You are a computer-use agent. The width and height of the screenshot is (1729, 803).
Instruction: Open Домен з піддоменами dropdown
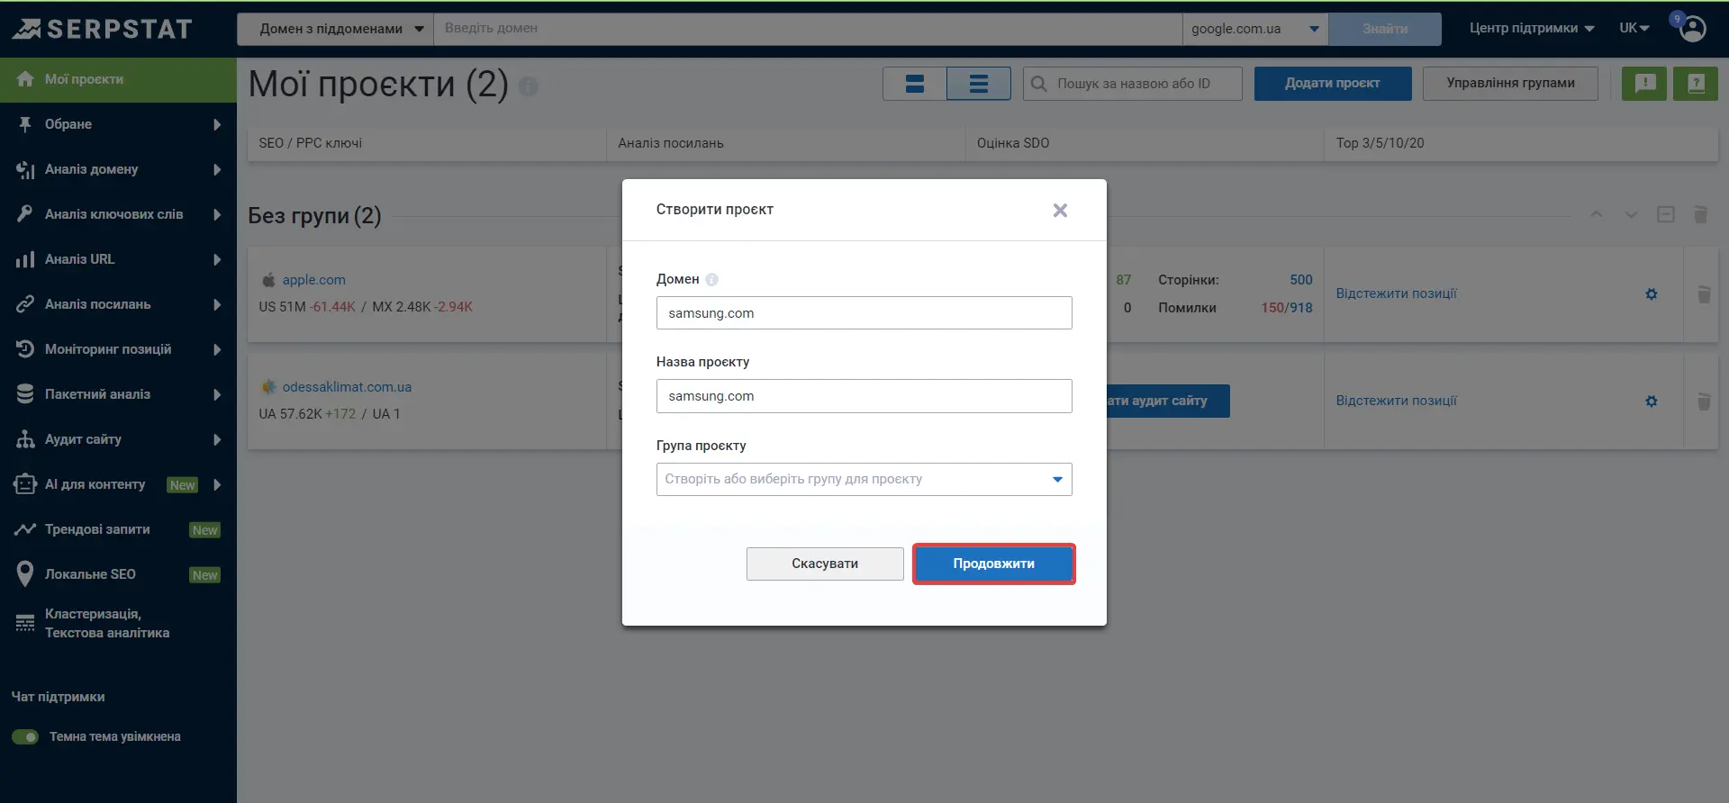pyautogui.click(x=335, y=29)
